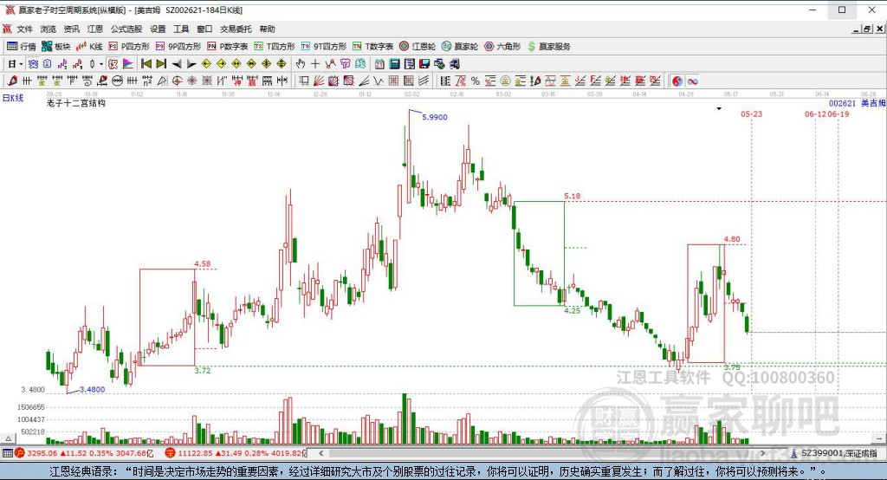Expand the candlestick style dropdown arrow
This screenshot has height=480, width=887.
point(101,64)
